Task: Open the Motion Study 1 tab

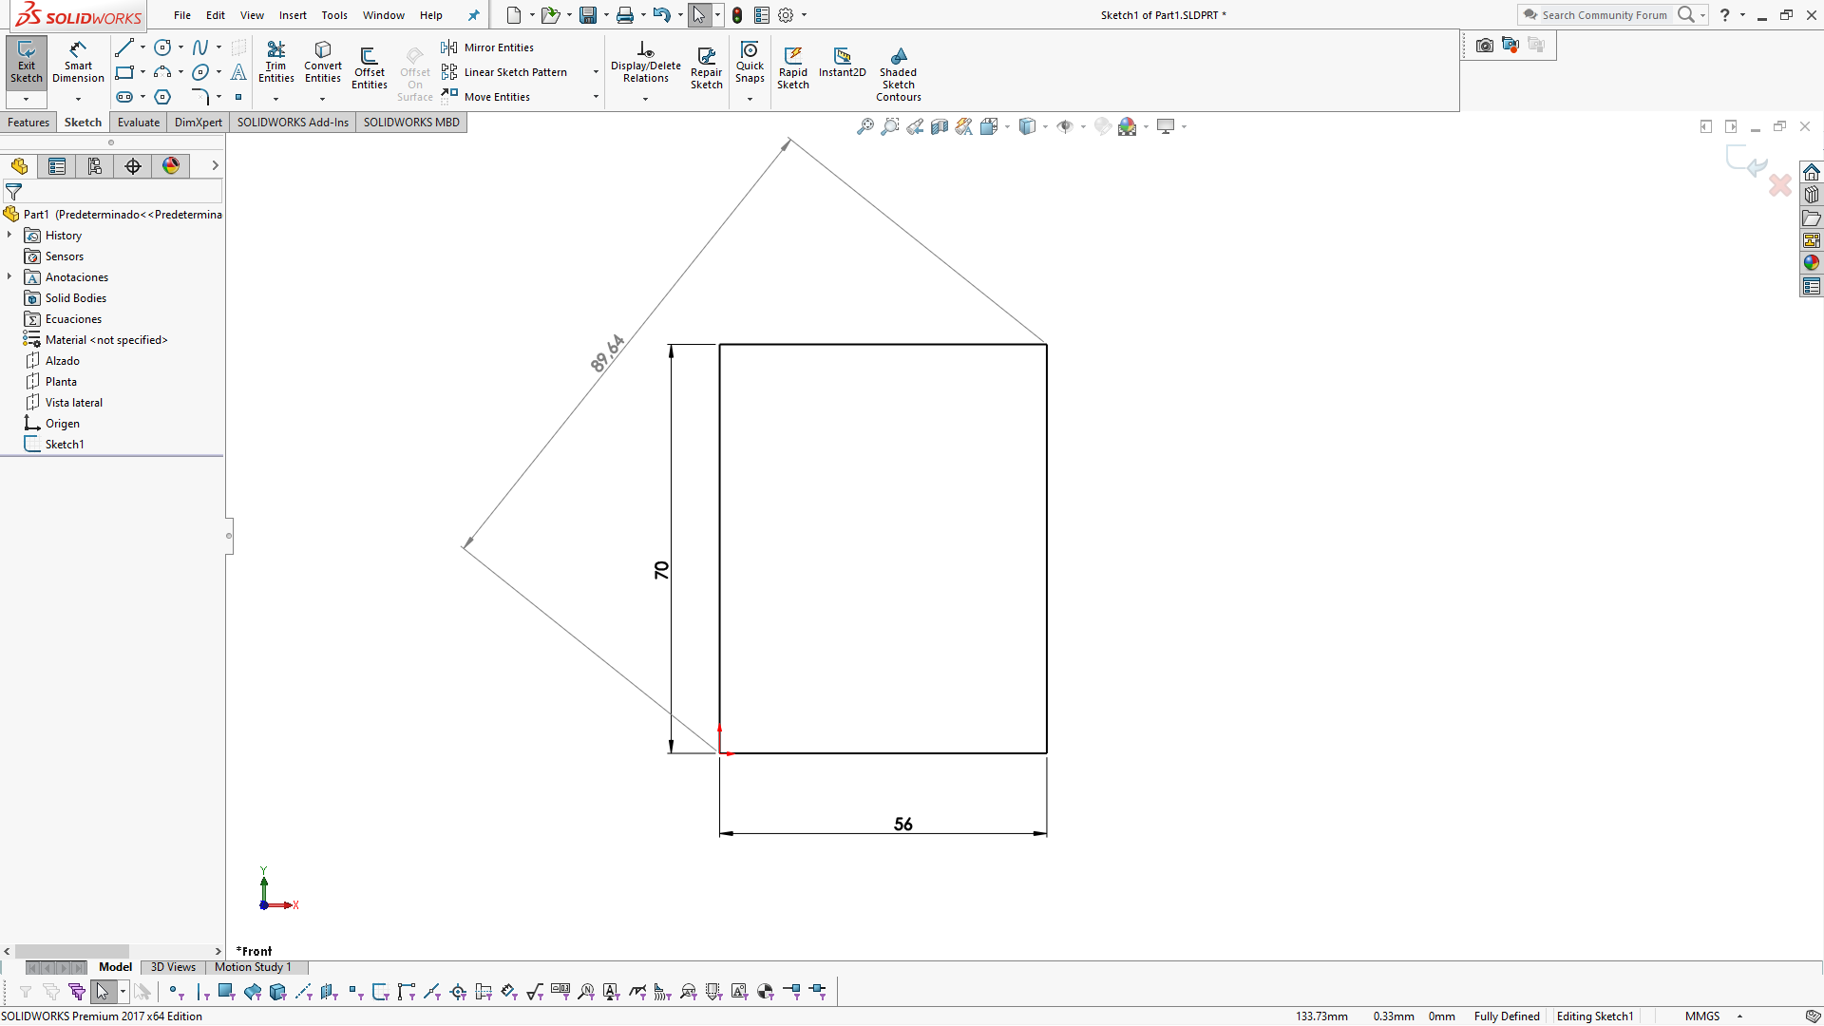Action: pyautogui.click(x=253, y=967)
